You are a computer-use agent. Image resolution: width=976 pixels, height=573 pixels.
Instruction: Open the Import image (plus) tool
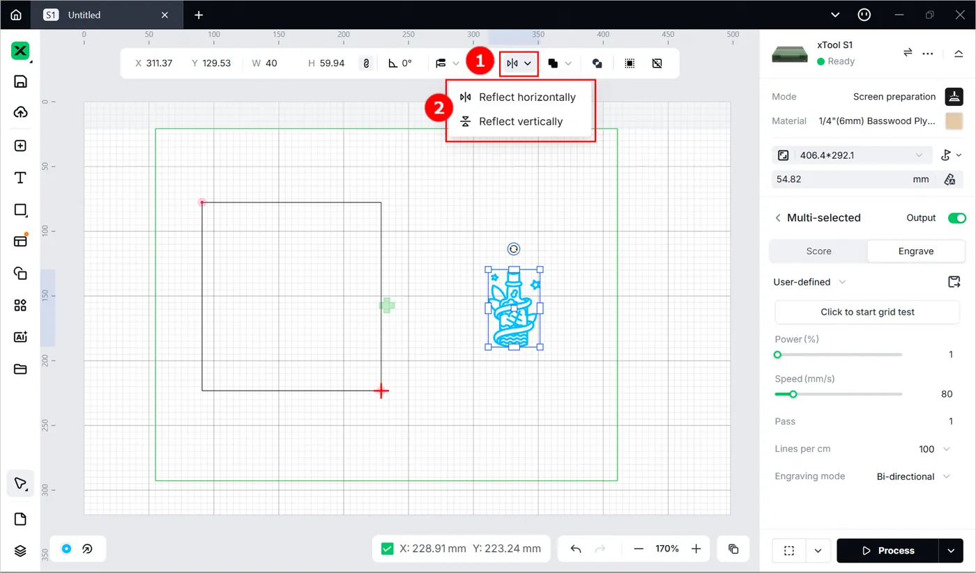[x=20, y=146]
